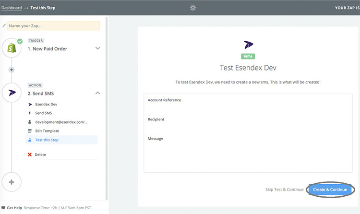Click the red Delete X icon

[x=30, y=155]
